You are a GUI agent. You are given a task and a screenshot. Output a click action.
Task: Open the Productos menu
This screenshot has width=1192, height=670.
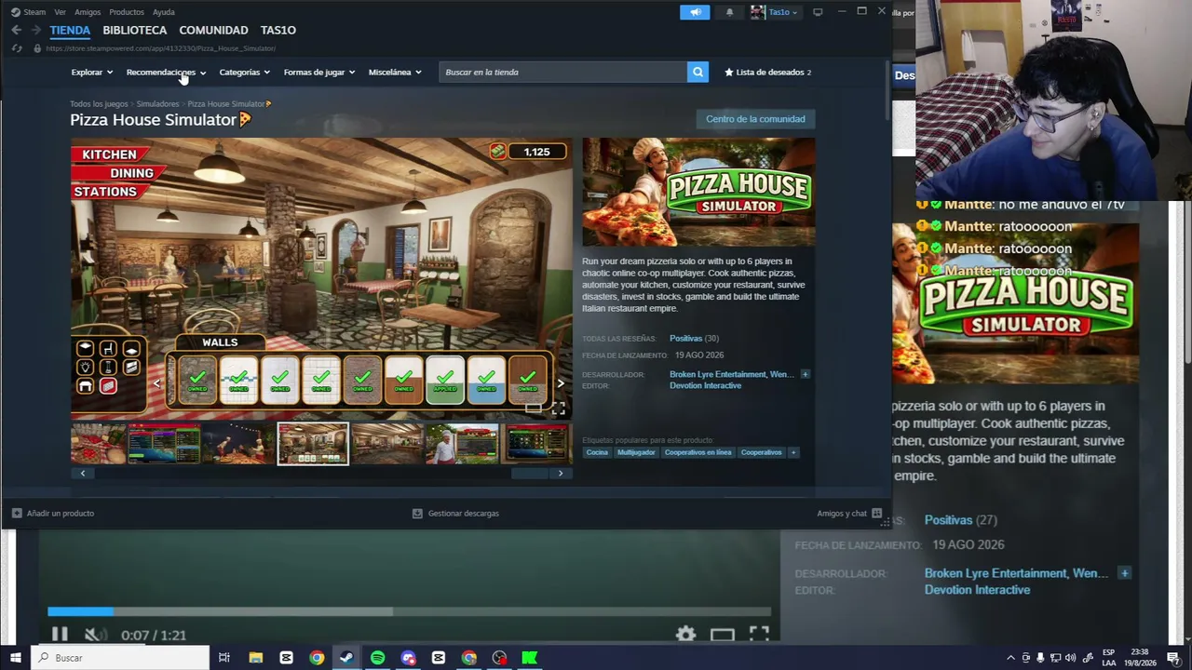pos(127,12)
